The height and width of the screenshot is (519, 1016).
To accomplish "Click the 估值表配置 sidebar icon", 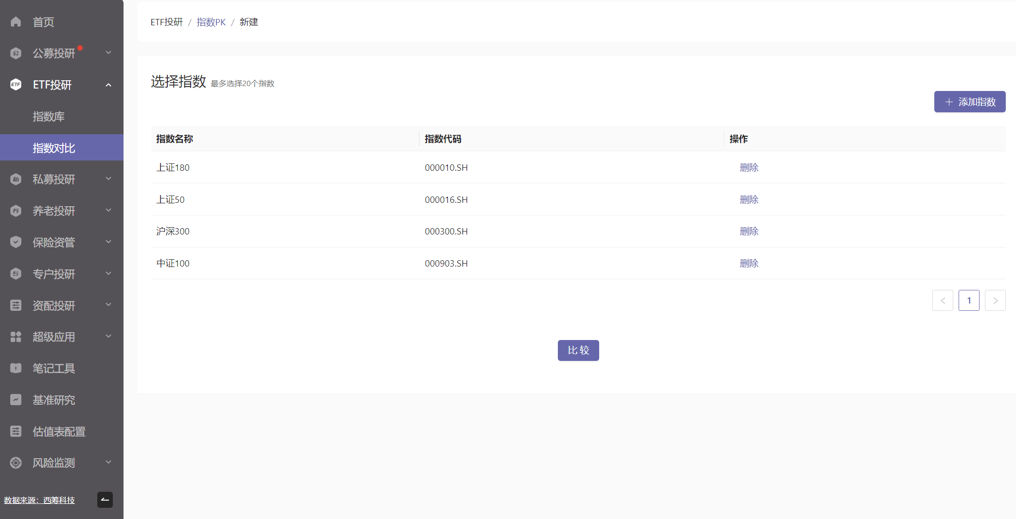I will click(x=16, y=431).
